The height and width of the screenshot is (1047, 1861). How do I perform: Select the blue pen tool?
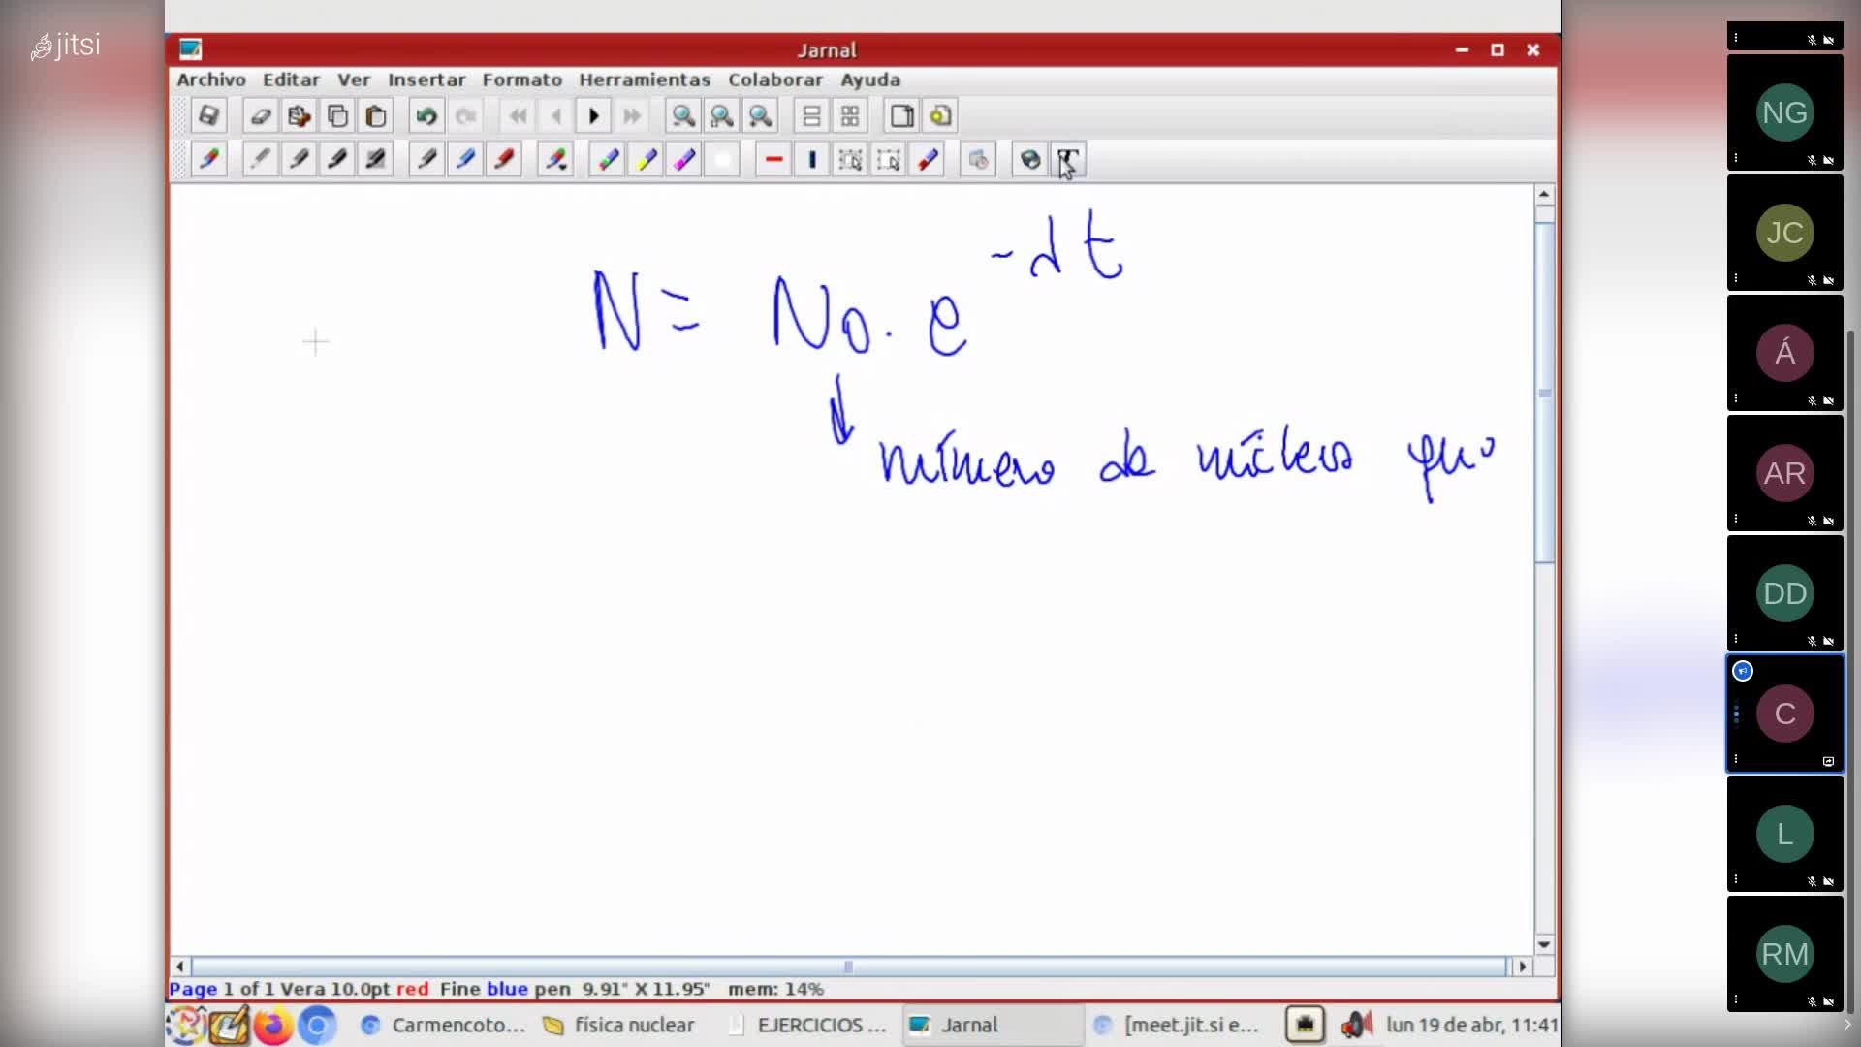pyautogui.click(x=465, y=160)
